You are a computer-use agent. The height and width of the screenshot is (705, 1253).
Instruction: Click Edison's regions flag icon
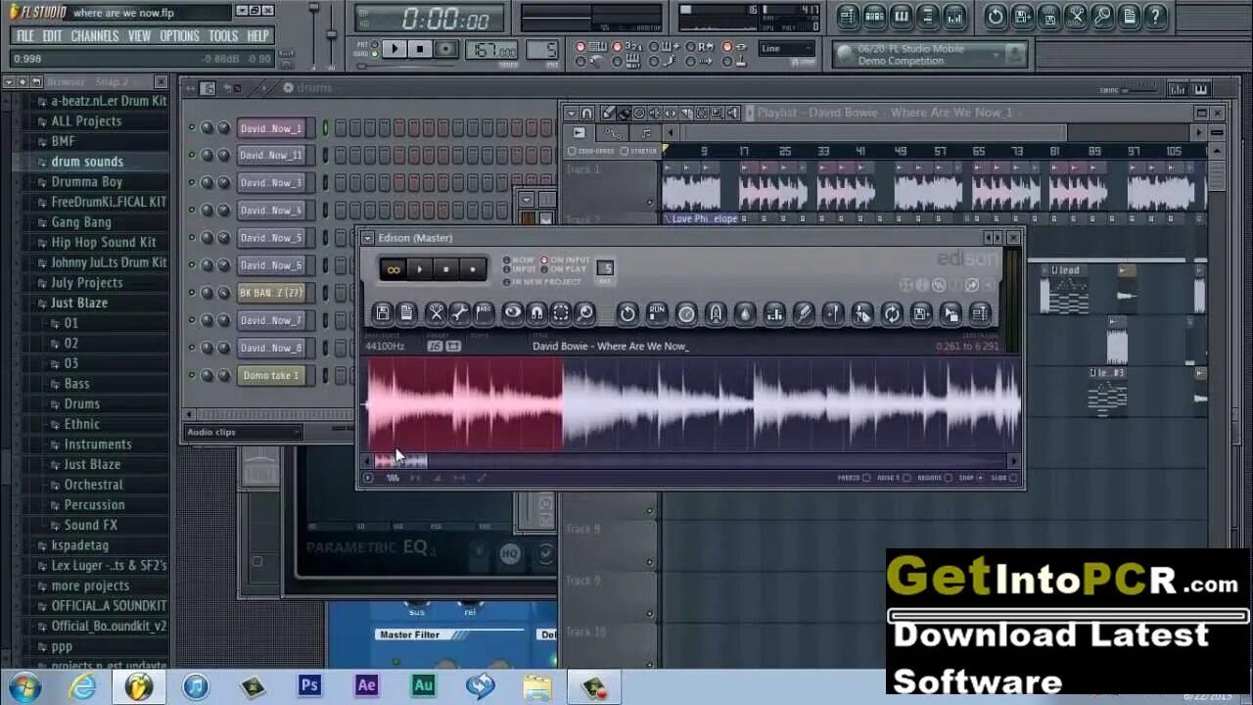[x=484, y=313]
